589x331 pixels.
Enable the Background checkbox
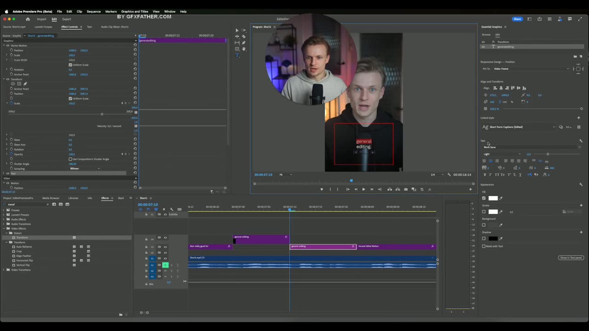tap(484, 225)
